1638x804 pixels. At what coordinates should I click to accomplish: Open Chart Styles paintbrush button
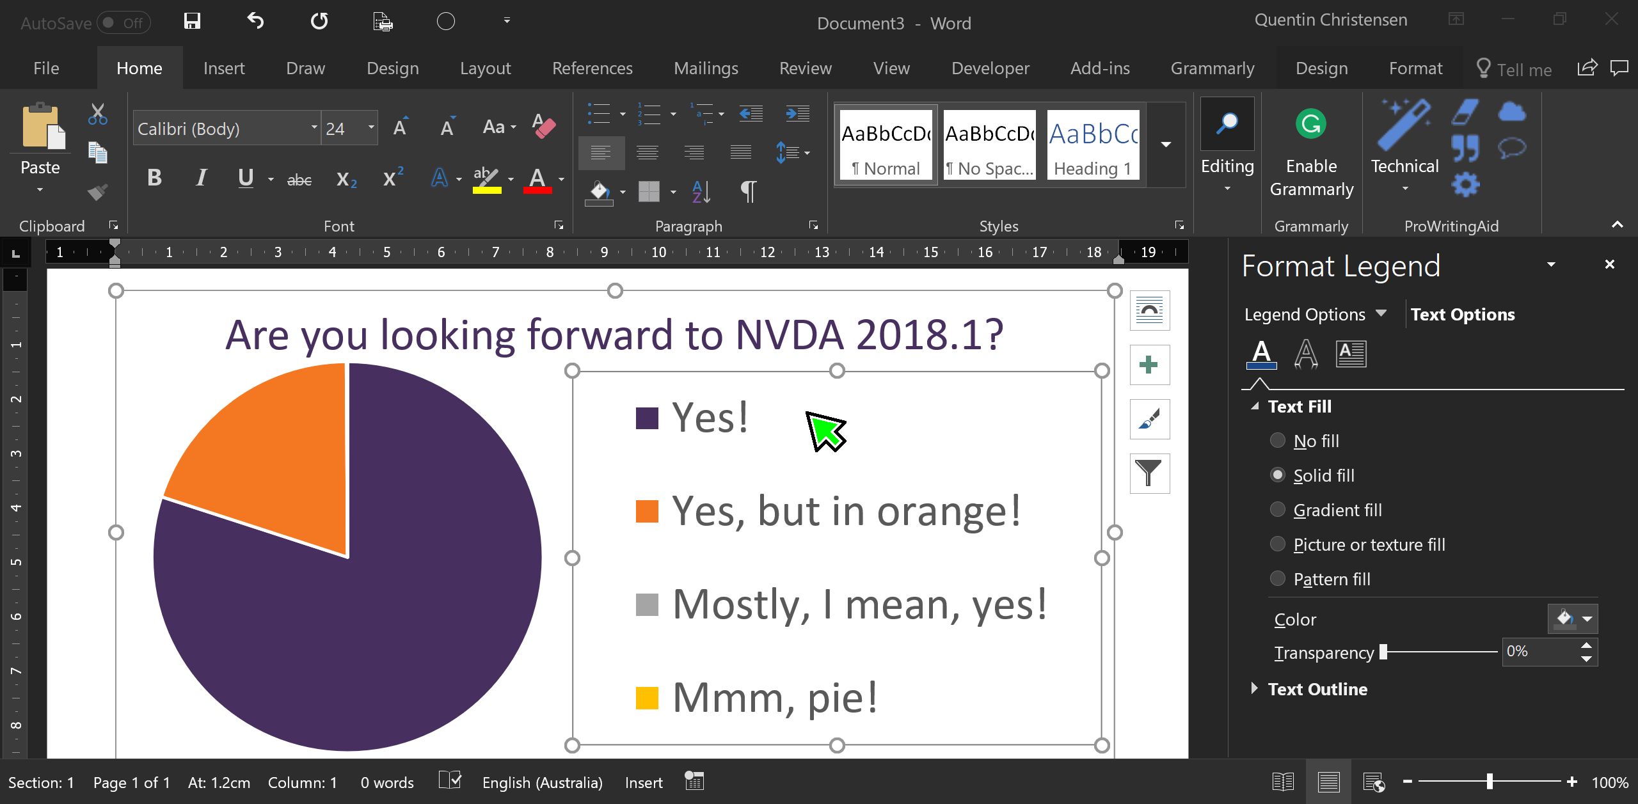click(1150, 420)
